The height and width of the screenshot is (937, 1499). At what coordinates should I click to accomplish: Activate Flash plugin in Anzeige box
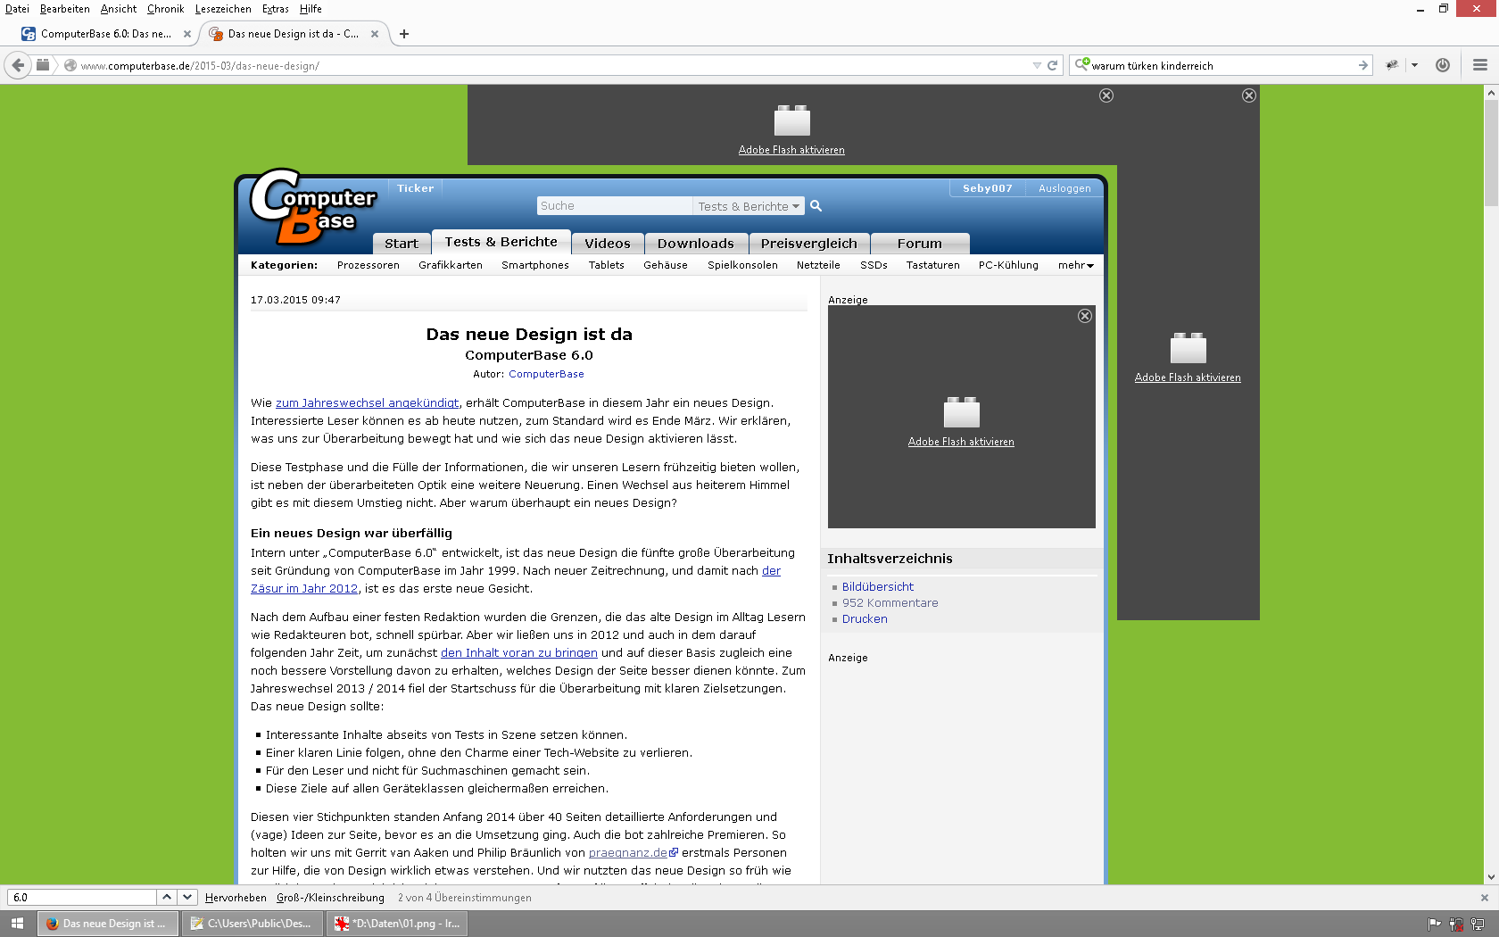[961, 442]
